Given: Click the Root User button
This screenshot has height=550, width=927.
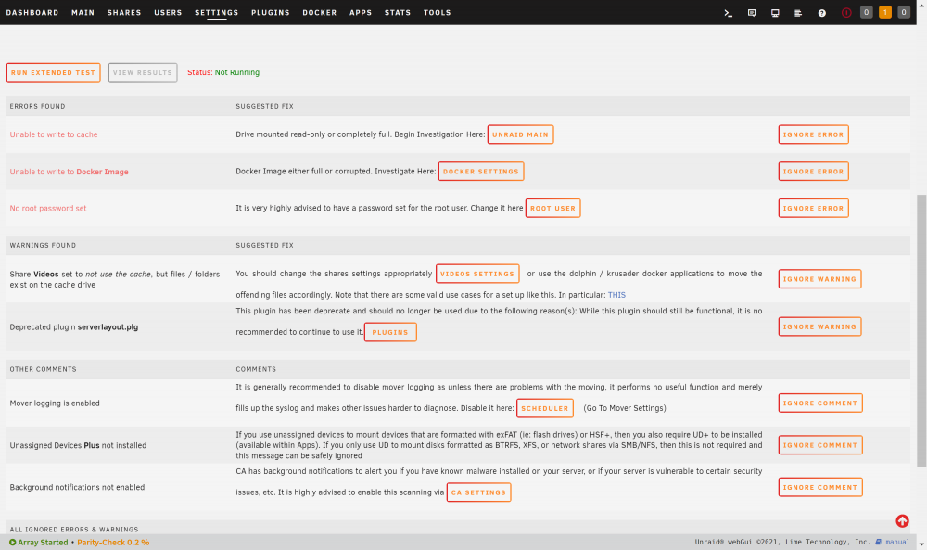Looking at the screenshot, I should 552,208.
